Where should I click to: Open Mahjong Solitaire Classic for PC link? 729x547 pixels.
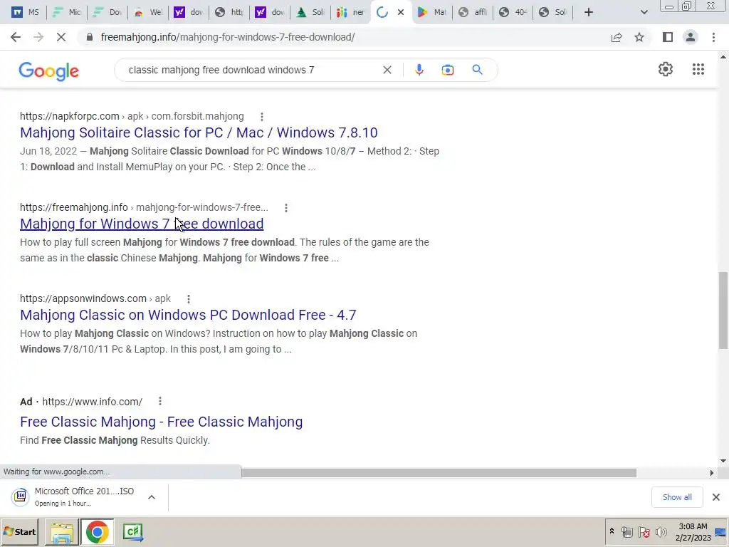click(199, 132)
